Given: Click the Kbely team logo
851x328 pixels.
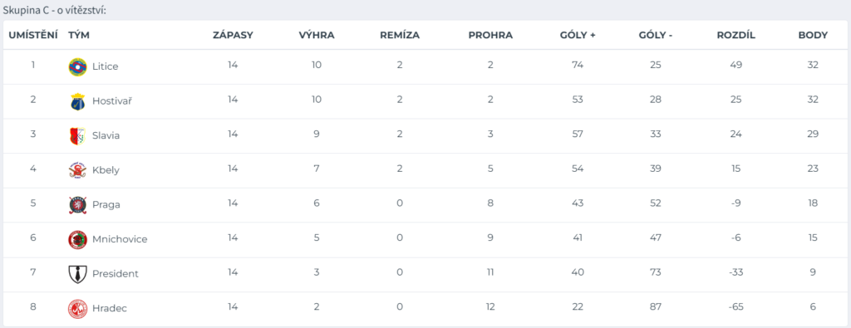Looking at the screenshot, I should pyautogui.click(x=77, y=171).
